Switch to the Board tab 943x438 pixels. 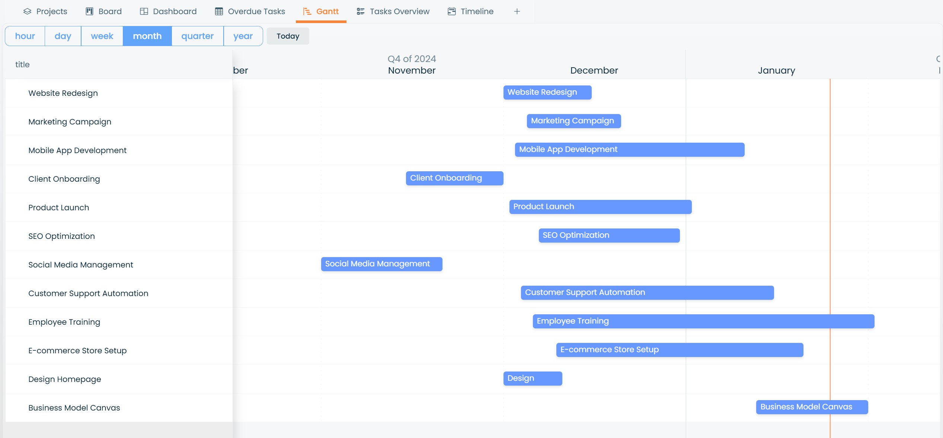(104, 12)
